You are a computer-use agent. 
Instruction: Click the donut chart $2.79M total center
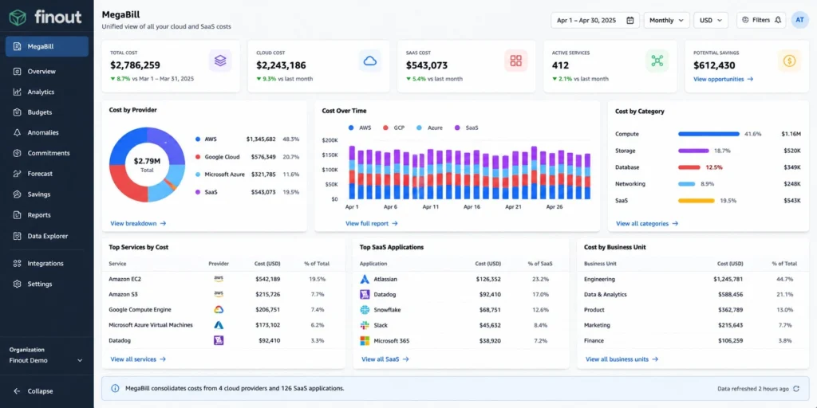point(147,164)
